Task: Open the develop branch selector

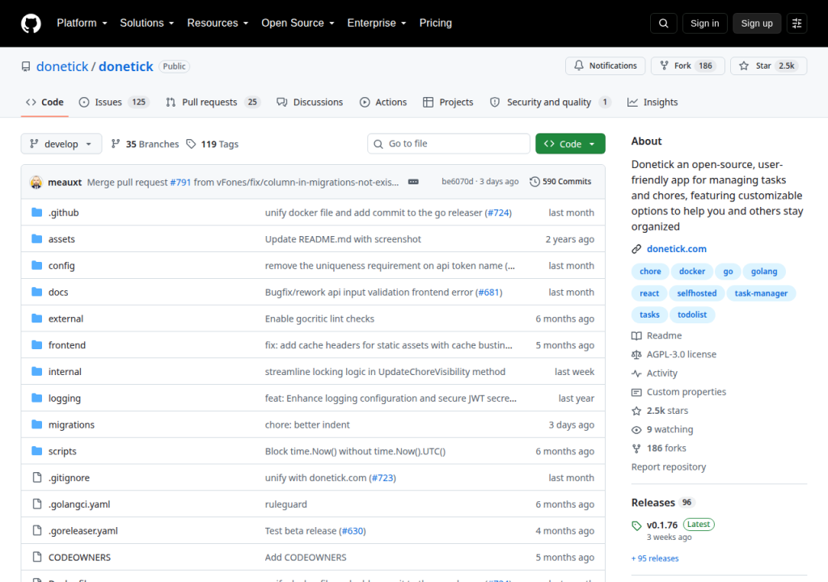Action: 61,144
